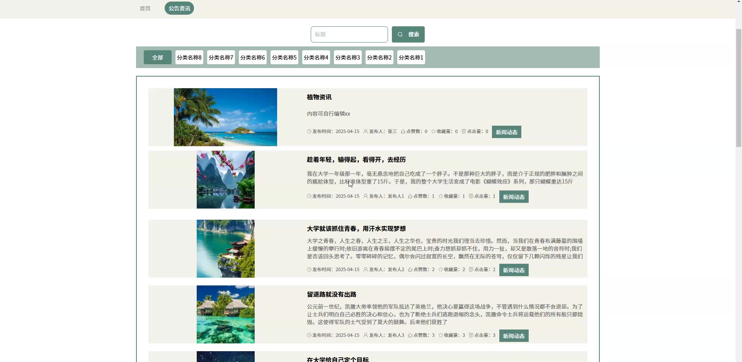Click the person icon beside 发布人1

366,196
